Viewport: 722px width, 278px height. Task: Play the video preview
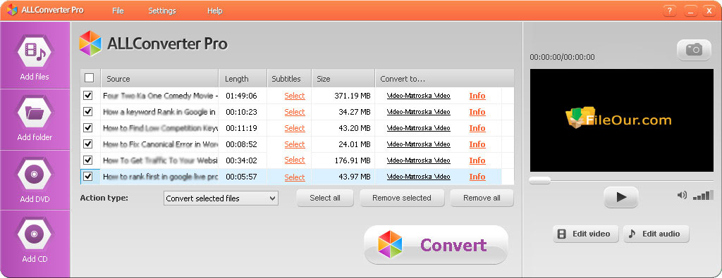620,197
